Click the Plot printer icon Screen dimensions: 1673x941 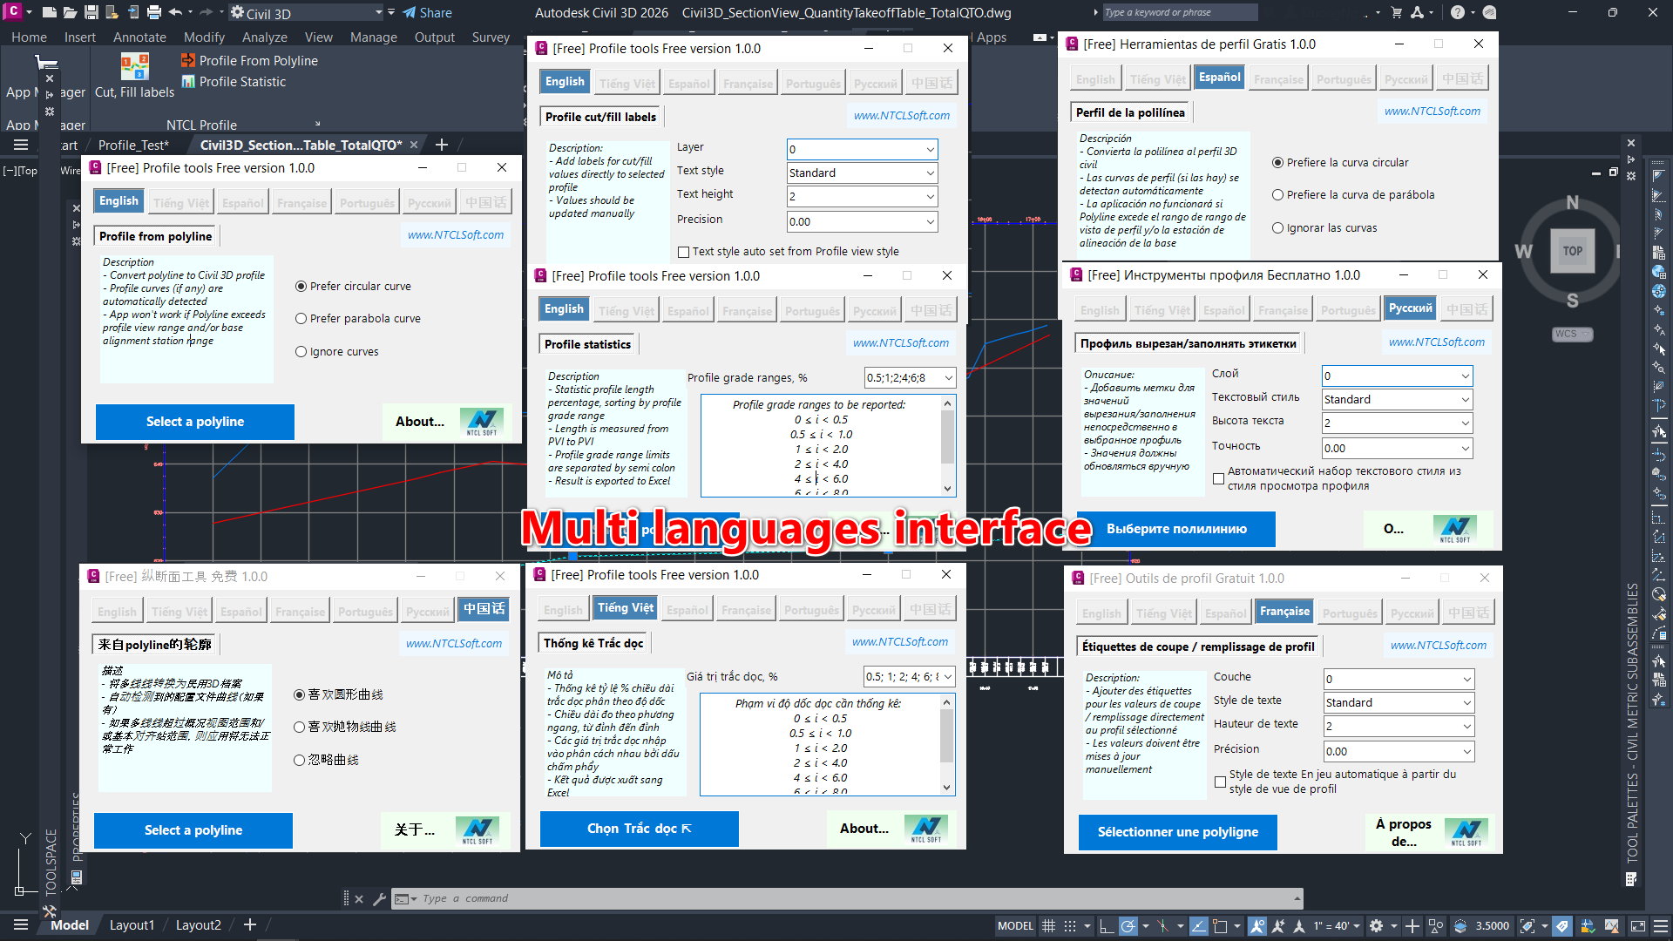coord(154,12)
